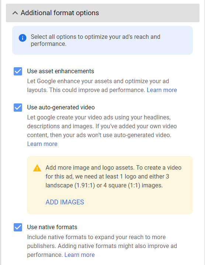Click the Use auto-generated video label text
Viewport: 205px width, 265px height.
click(61, 107)
